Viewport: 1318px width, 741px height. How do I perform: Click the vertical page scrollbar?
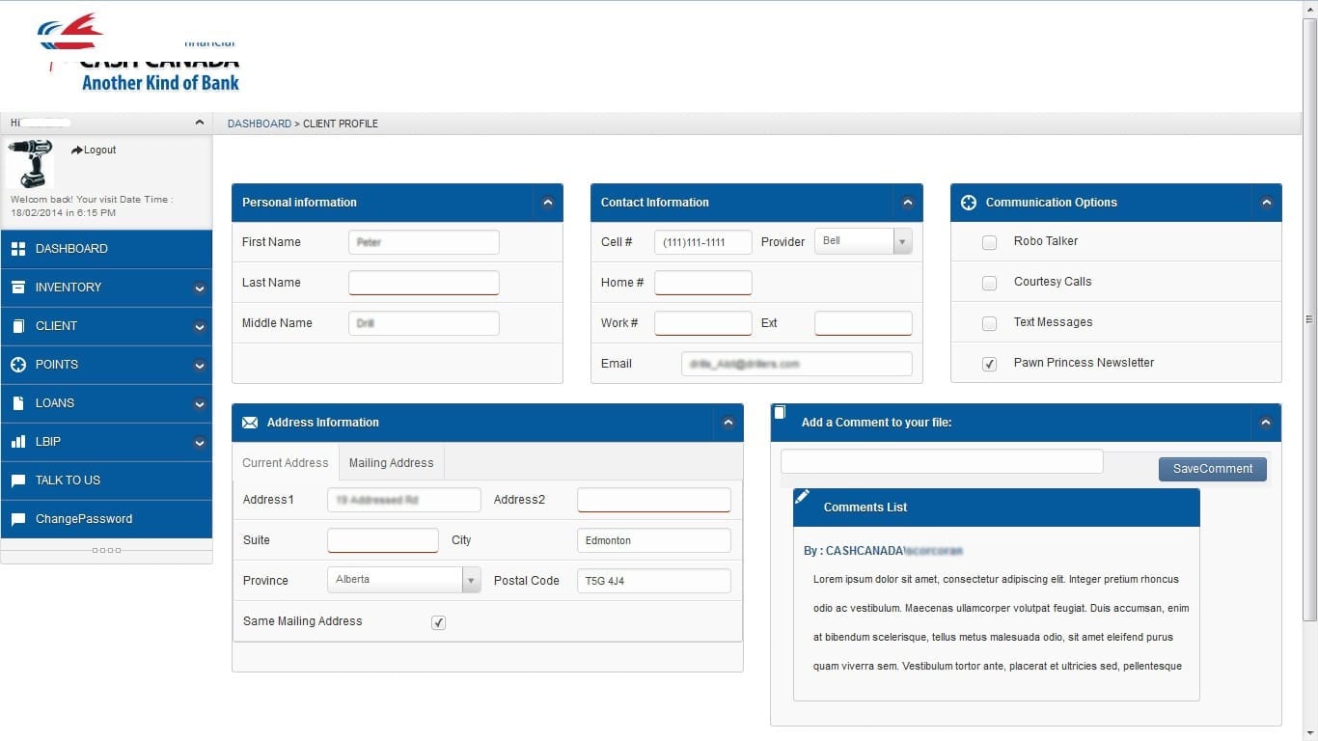click(1309, 318)
